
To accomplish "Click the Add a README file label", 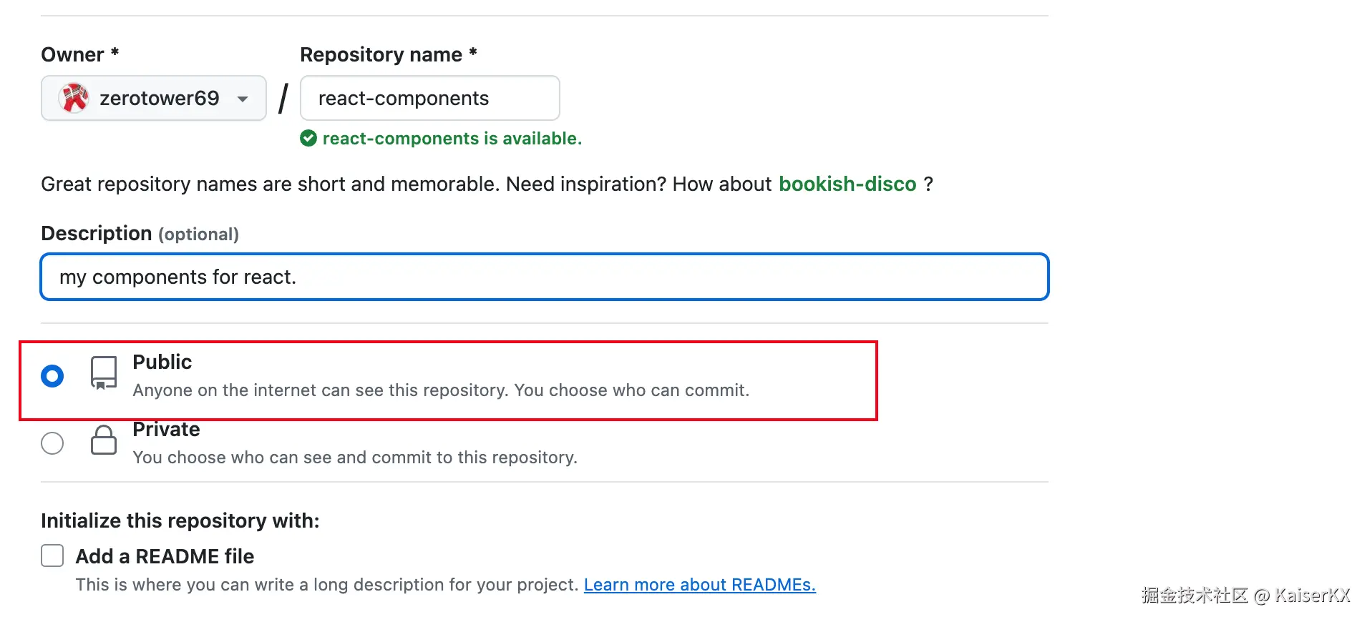I will coord(165,556).
